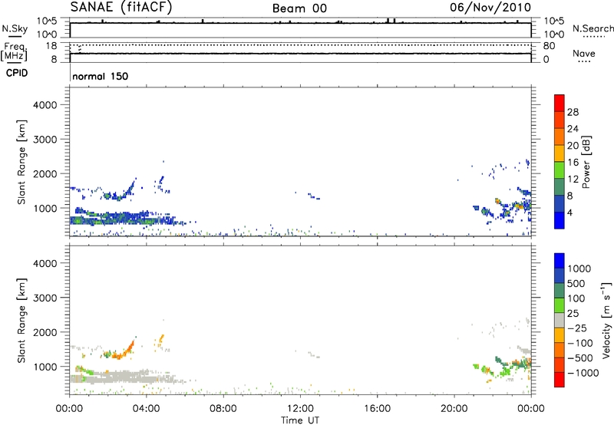Click the '80' Nave axis value
The height and width of the screenshot is (425, 614).
549,46
